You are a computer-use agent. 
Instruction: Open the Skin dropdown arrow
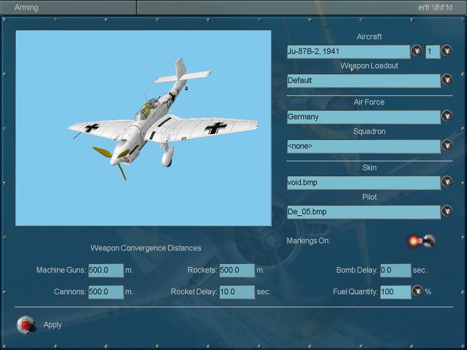447,181
